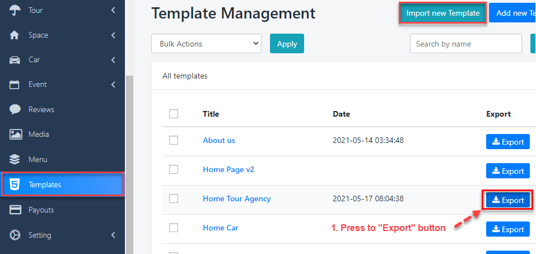Click the Setting gear icon

coord(15,235)
